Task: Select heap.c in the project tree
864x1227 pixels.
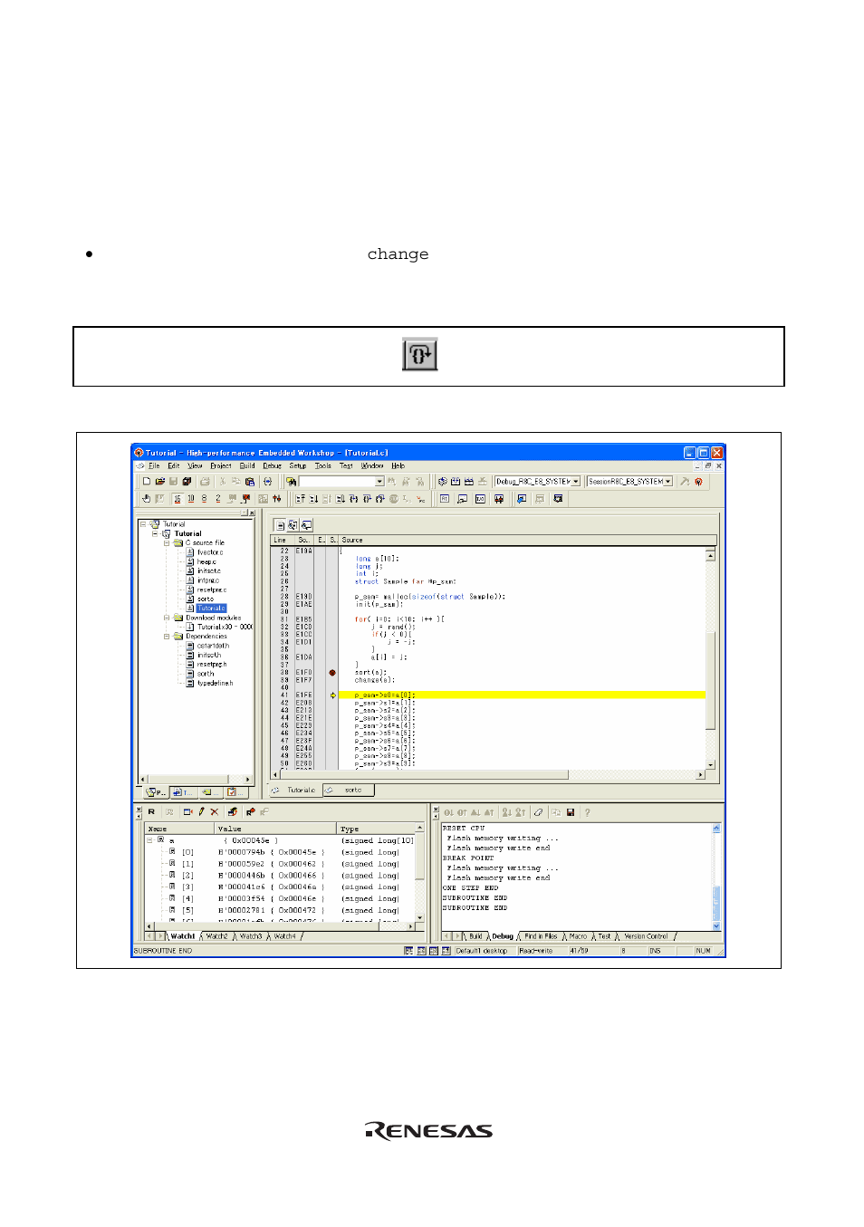Action: 206,561
